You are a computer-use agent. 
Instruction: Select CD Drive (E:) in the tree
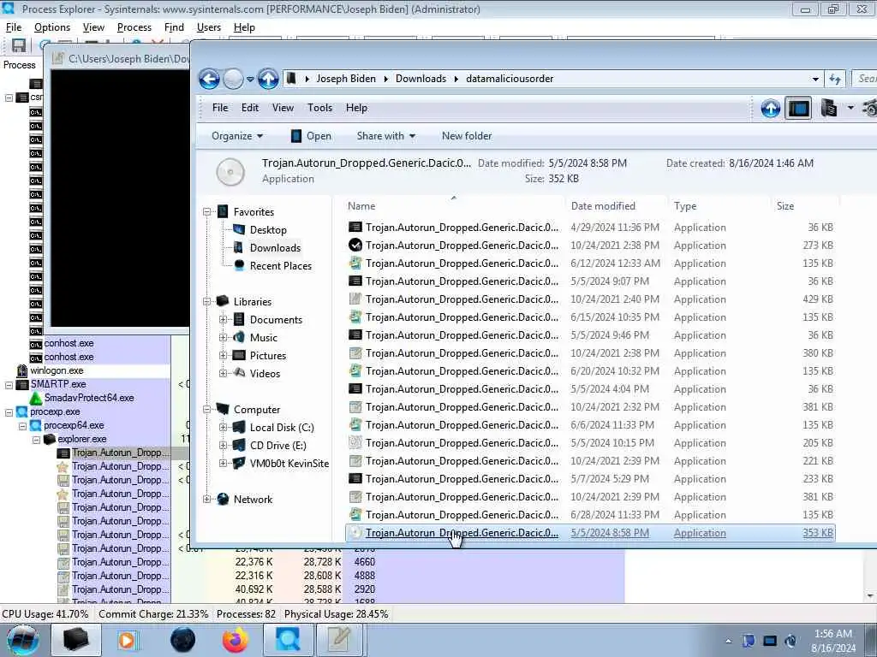pyautogui.click(x=277, y=445)
